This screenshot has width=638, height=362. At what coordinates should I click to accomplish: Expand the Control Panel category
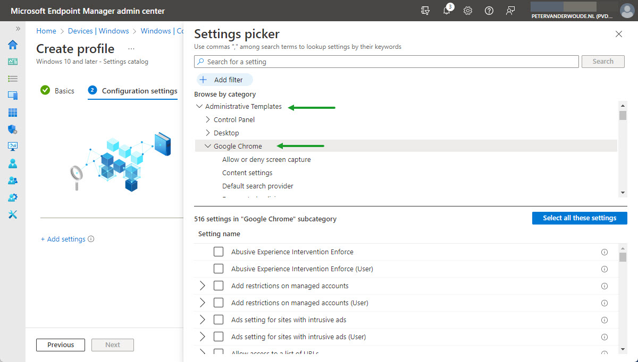tap(208, 119)
